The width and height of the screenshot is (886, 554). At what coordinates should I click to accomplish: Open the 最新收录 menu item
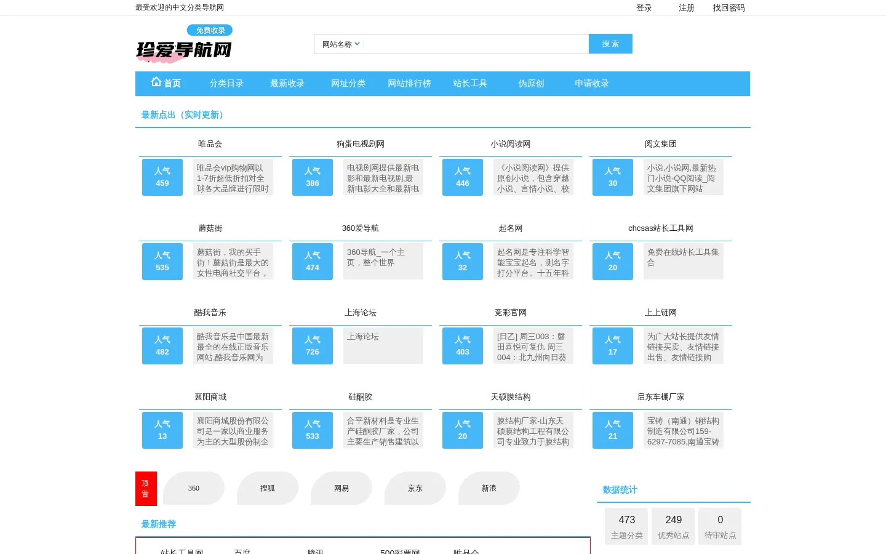coord(287,84)
